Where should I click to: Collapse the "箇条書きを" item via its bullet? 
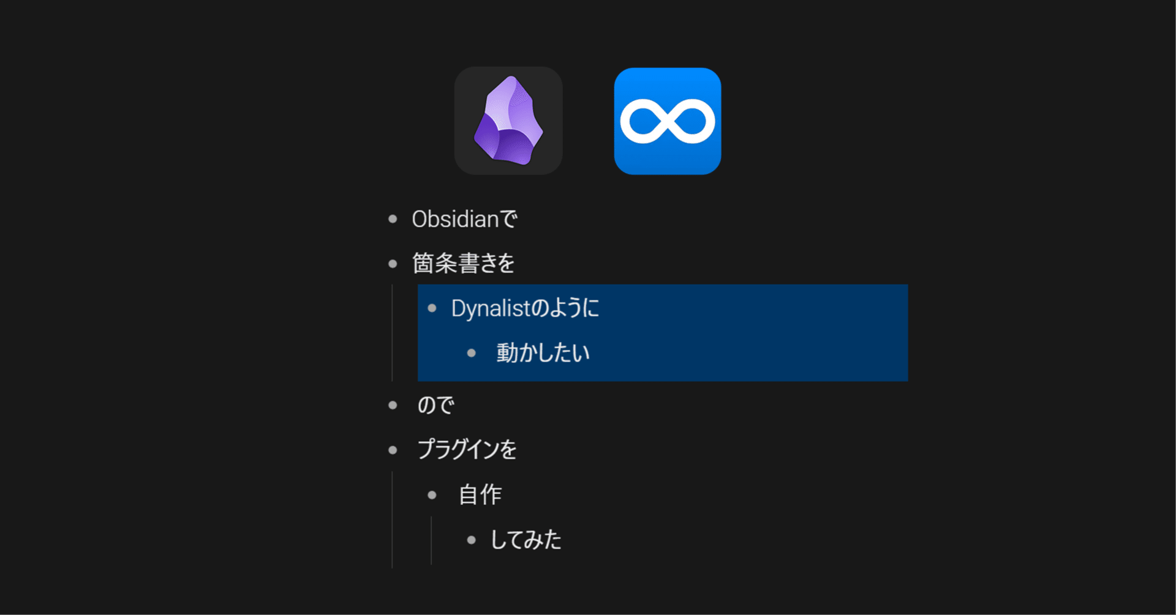(x=393, y=264)
